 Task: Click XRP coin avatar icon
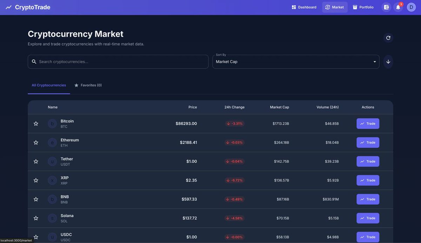coord(52,180)
